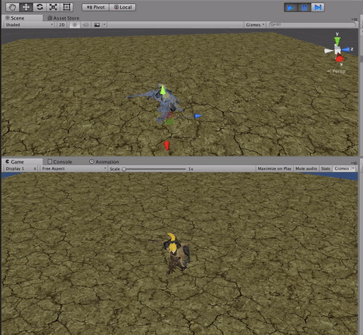This screenshot has width=363, height=335.
Task: Click the green Y axis gizmo cone
Action: pos(337,41)
